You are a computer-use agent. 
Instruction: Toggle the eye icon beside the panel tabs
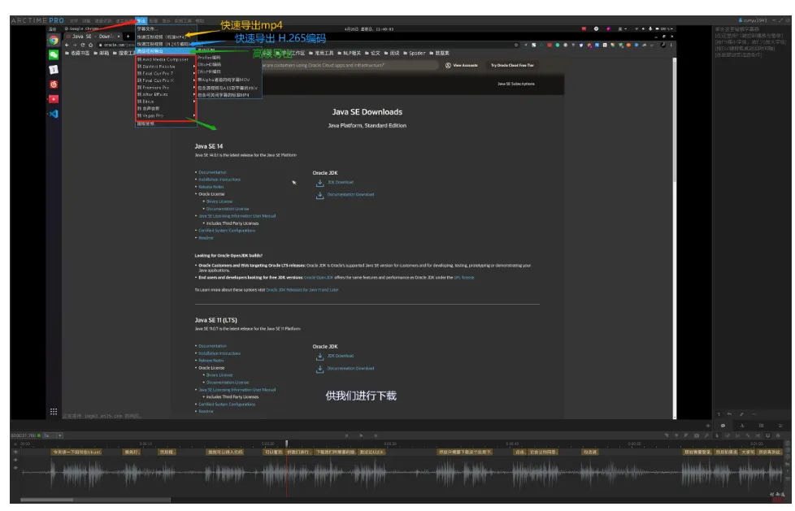[x=708, y=426]
